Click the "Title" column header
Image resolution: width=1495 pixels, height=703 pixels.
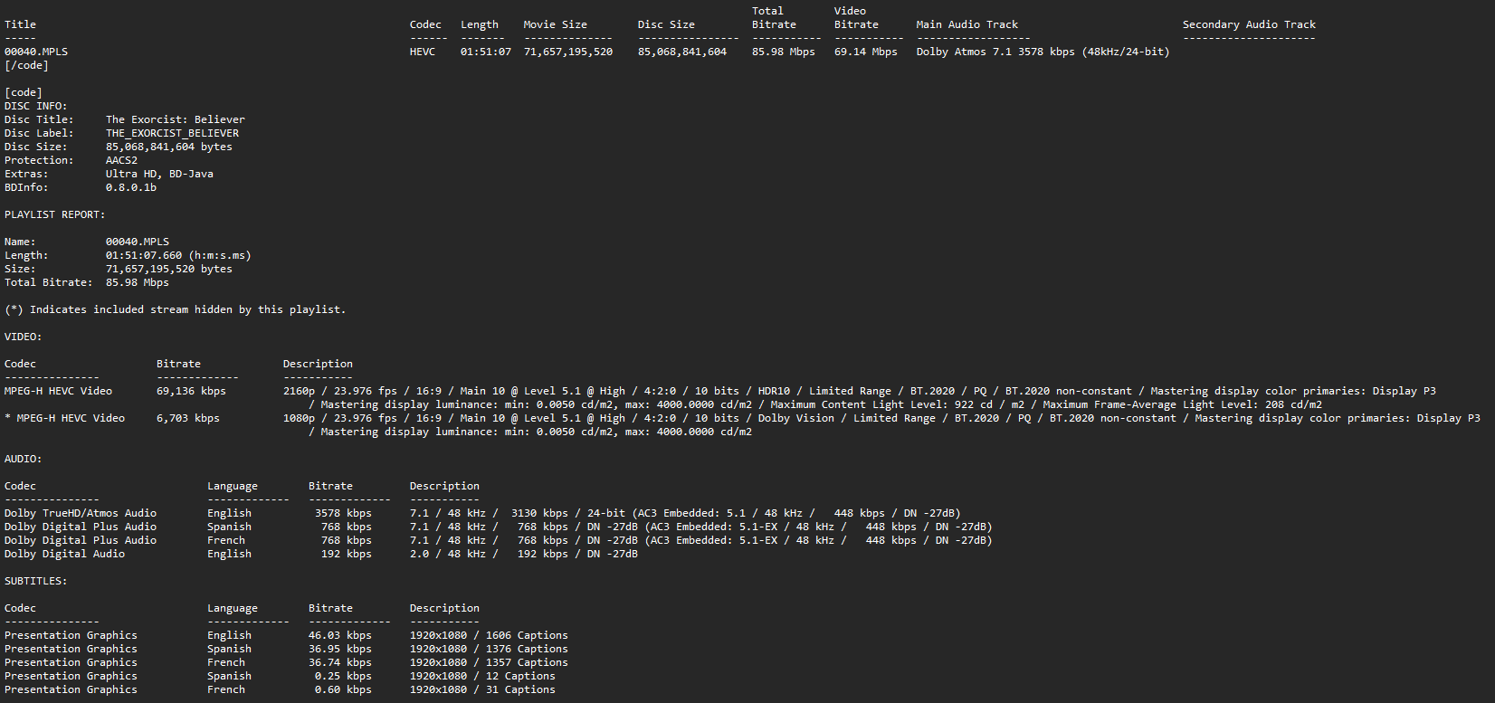tap(20, 24)
